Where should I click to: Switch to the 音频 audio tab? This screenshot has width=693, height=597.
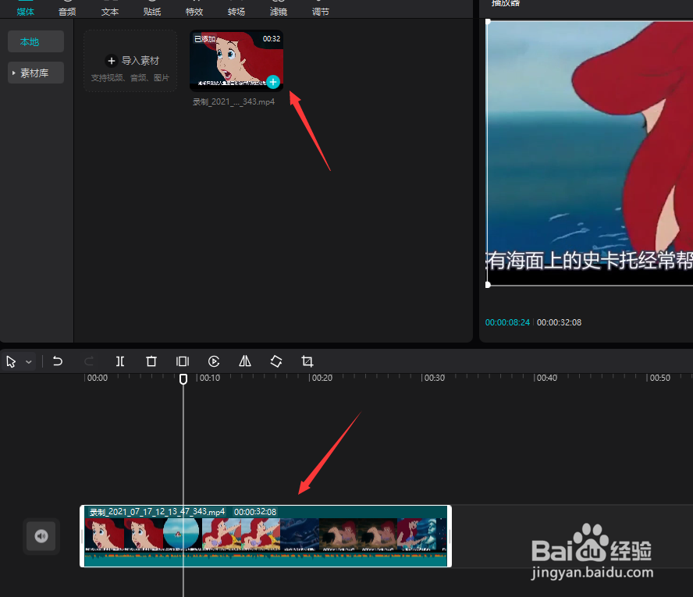(x=67, y=11)
